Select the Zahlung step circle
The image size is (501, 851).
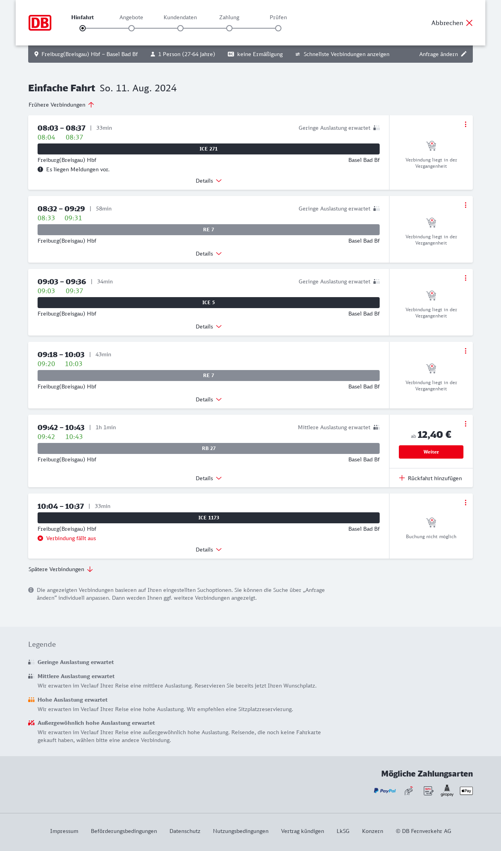pos(229,28)
